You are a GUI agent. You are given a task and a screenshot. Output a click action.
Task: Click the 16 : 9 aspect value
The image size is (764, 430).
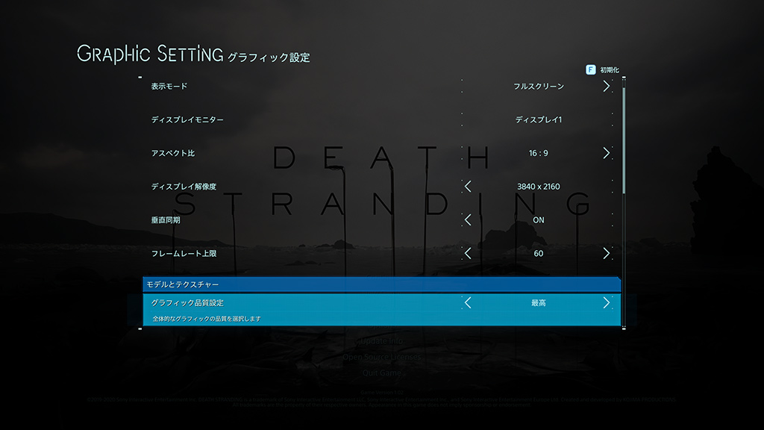[539, 153]
